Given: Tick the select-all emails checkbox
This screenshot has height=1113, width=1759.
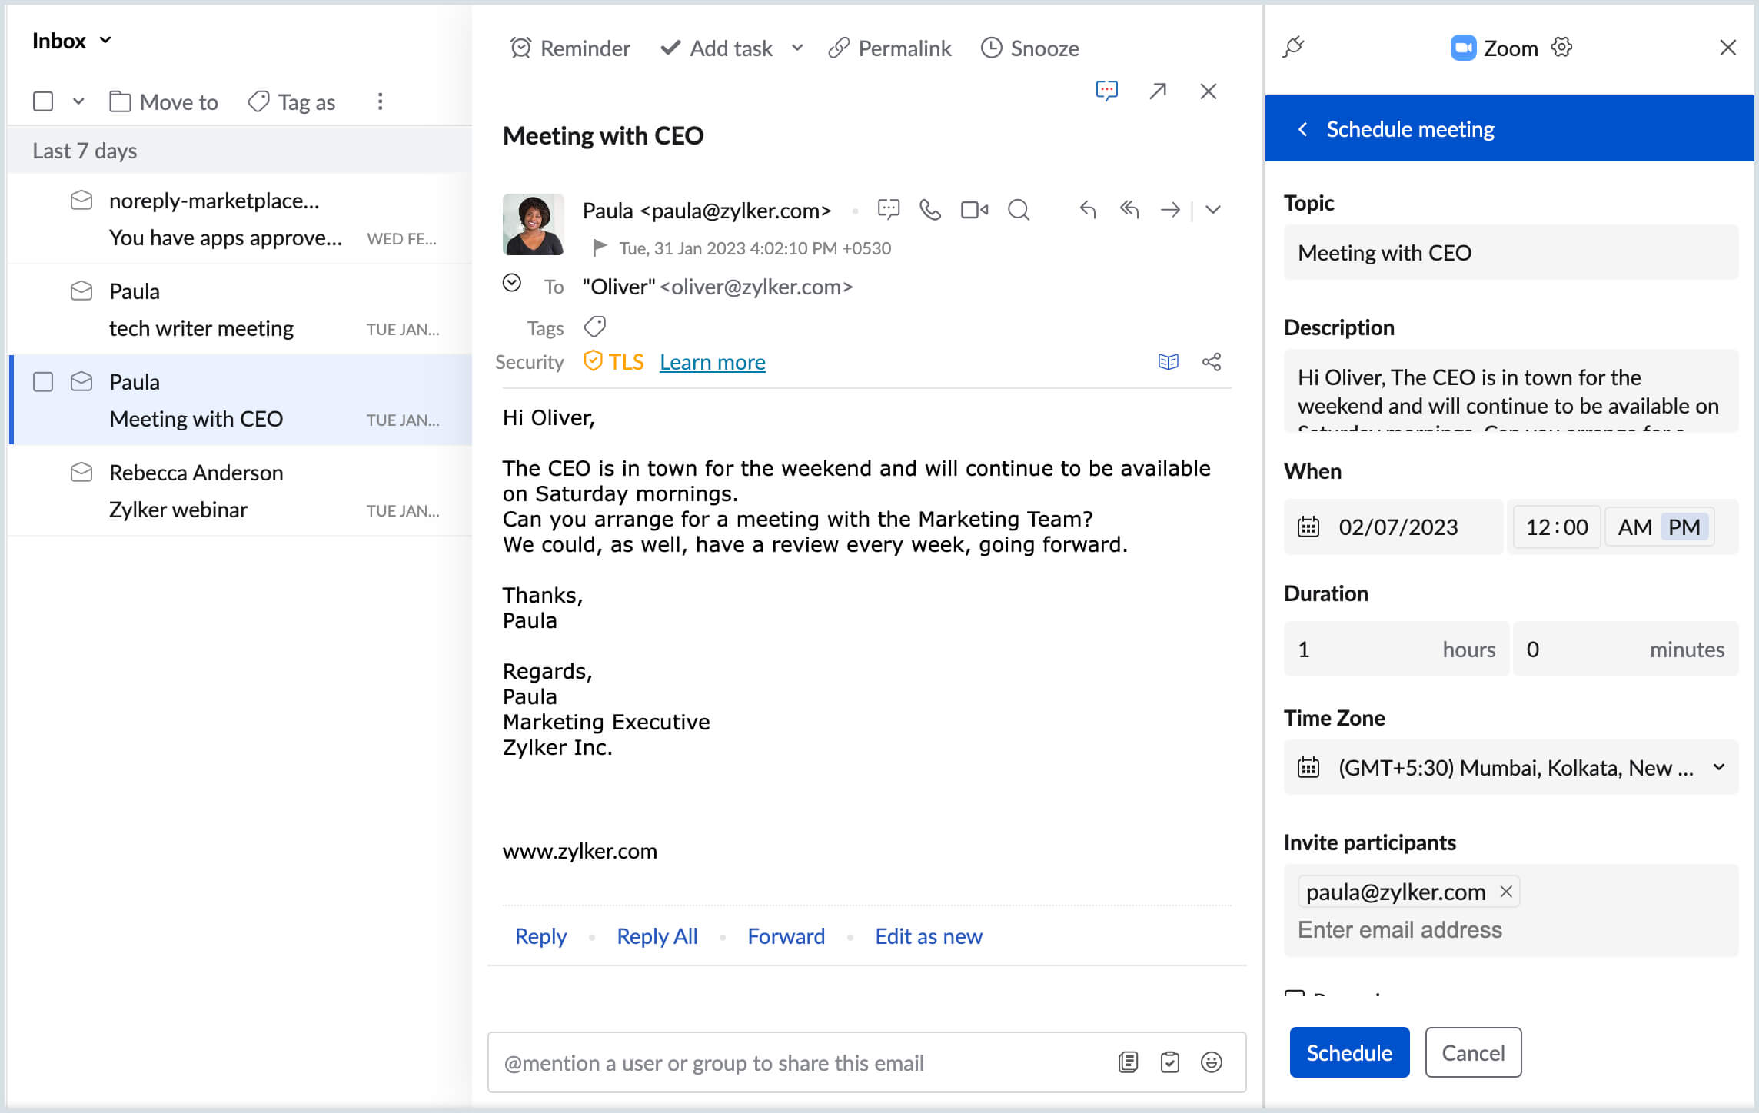Looking at the screenshot, I should [43, 101].
